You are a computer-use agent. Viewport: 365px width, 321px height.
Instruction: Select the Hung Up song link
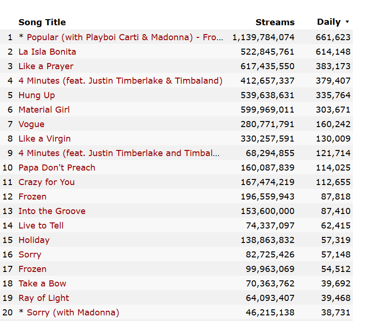(36, 95)
